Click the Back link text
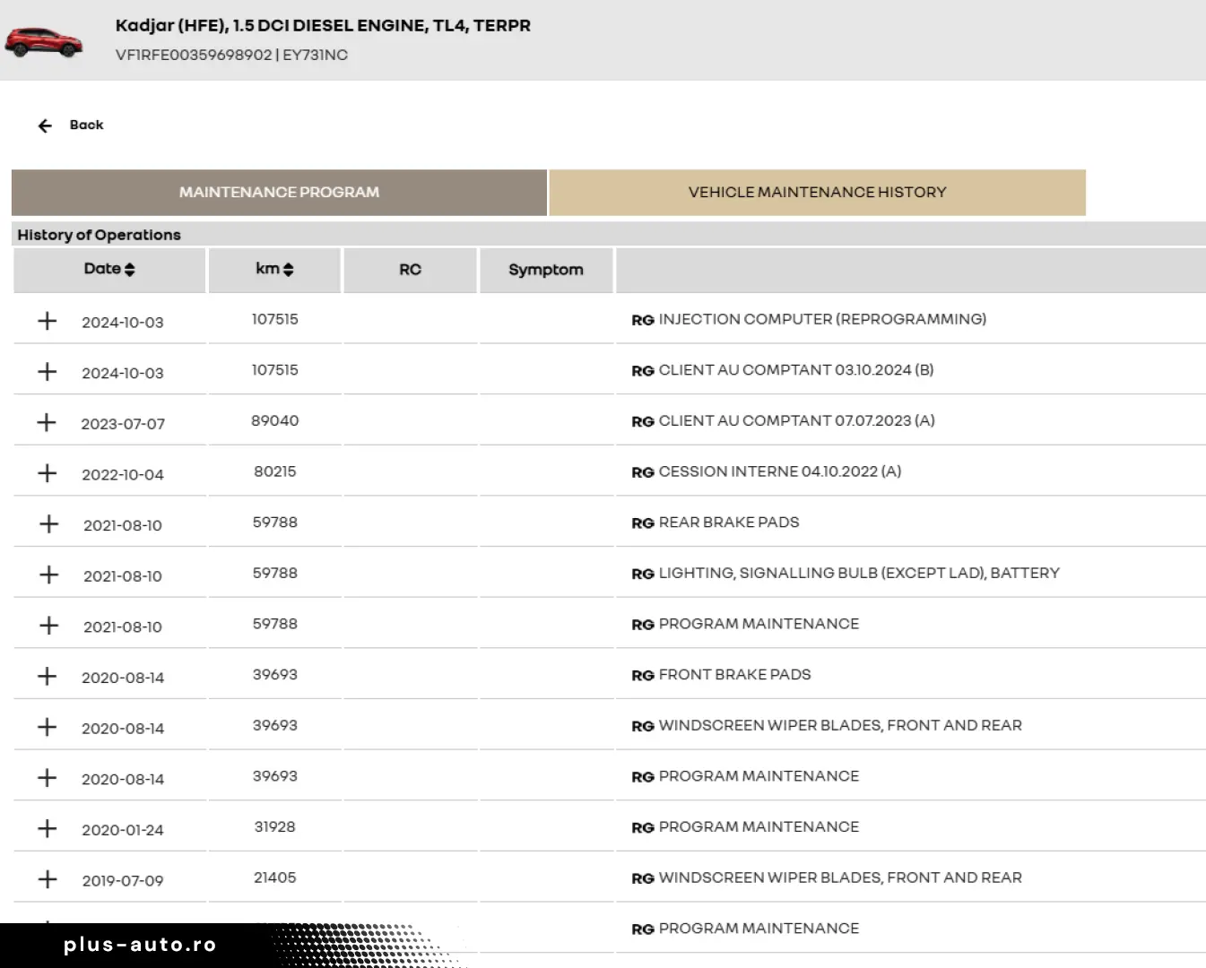Screen dimensions: 1206x968 [x=86, y=125]
